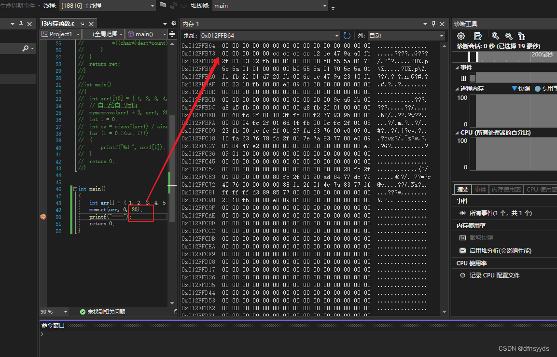Zoom in on the diagnostic timeline
557x357 pixels.
[496, 36]
